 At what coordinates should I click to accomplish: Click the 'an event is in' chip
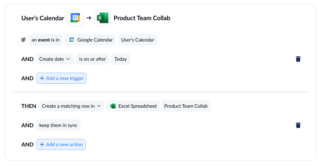(45, 40)
